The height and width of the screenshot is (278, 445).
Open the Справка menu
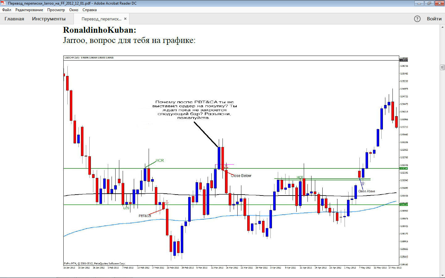(90, 10)
